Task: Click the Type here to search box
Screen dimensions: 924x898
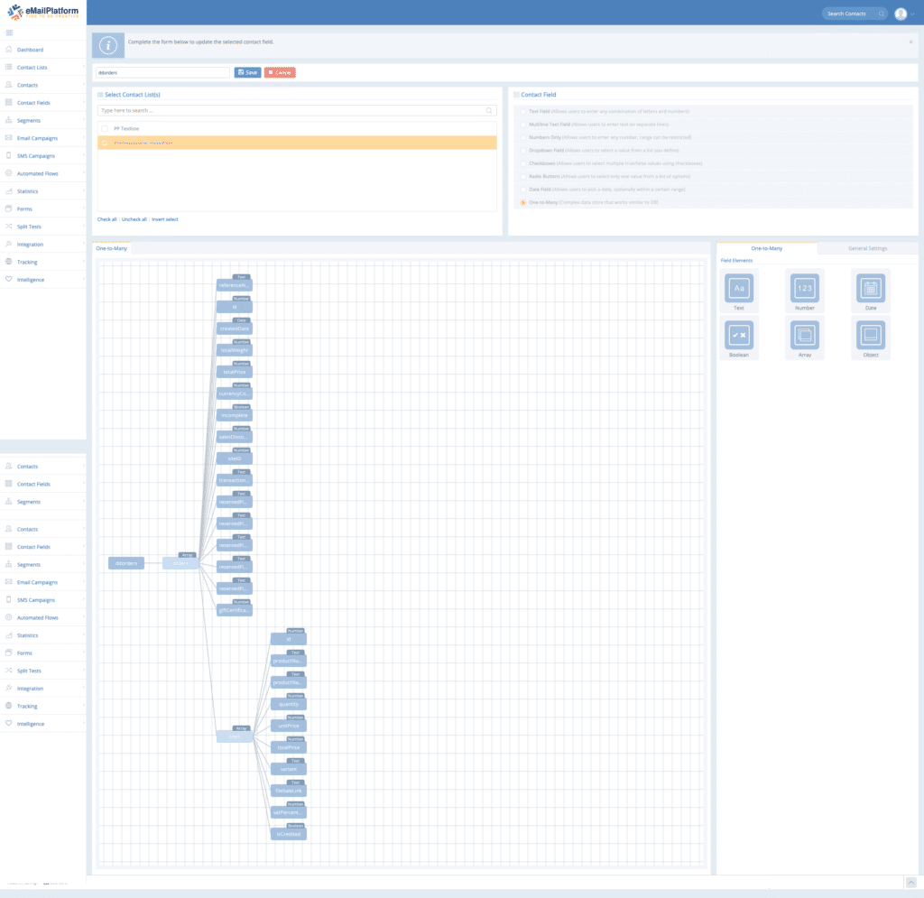Action: (x=297, y=110)
